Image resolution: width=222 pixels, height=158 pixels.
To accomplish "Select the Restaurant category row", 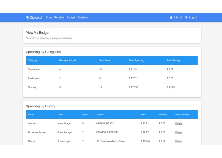I will point(112,78).
